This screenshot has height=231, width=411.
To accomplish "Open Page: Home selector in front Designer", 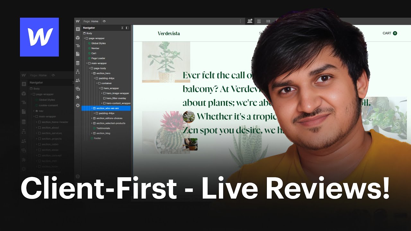I will pyautogui.click(x=90, y=21).
